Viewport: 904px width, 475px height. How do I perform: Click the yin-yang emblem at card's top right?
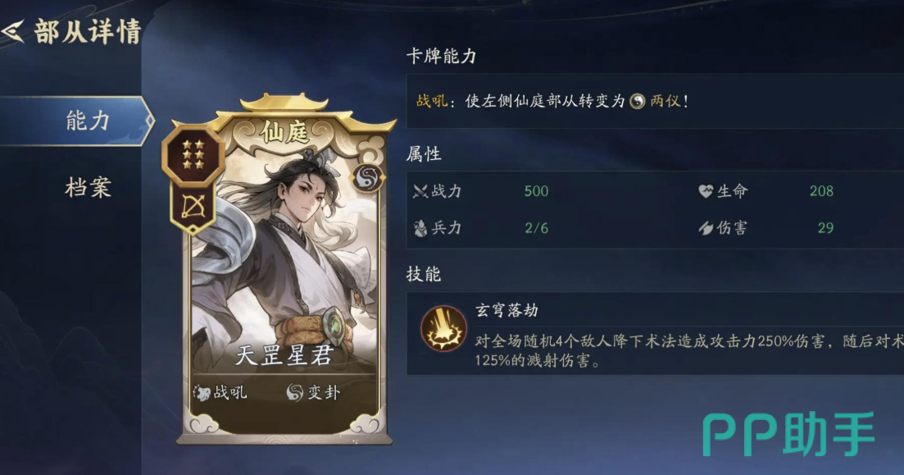click(367, 177)
